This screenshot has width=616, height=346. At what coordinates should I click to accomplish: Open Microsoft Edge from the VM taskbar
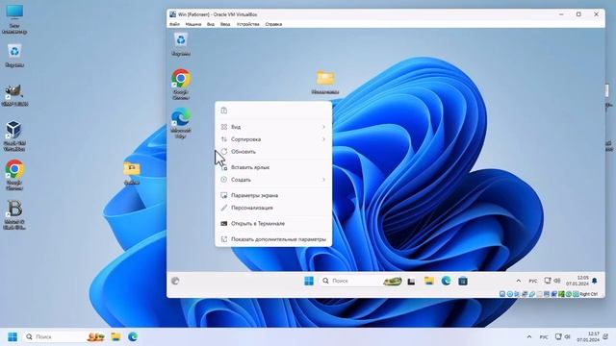click(446, 281)
